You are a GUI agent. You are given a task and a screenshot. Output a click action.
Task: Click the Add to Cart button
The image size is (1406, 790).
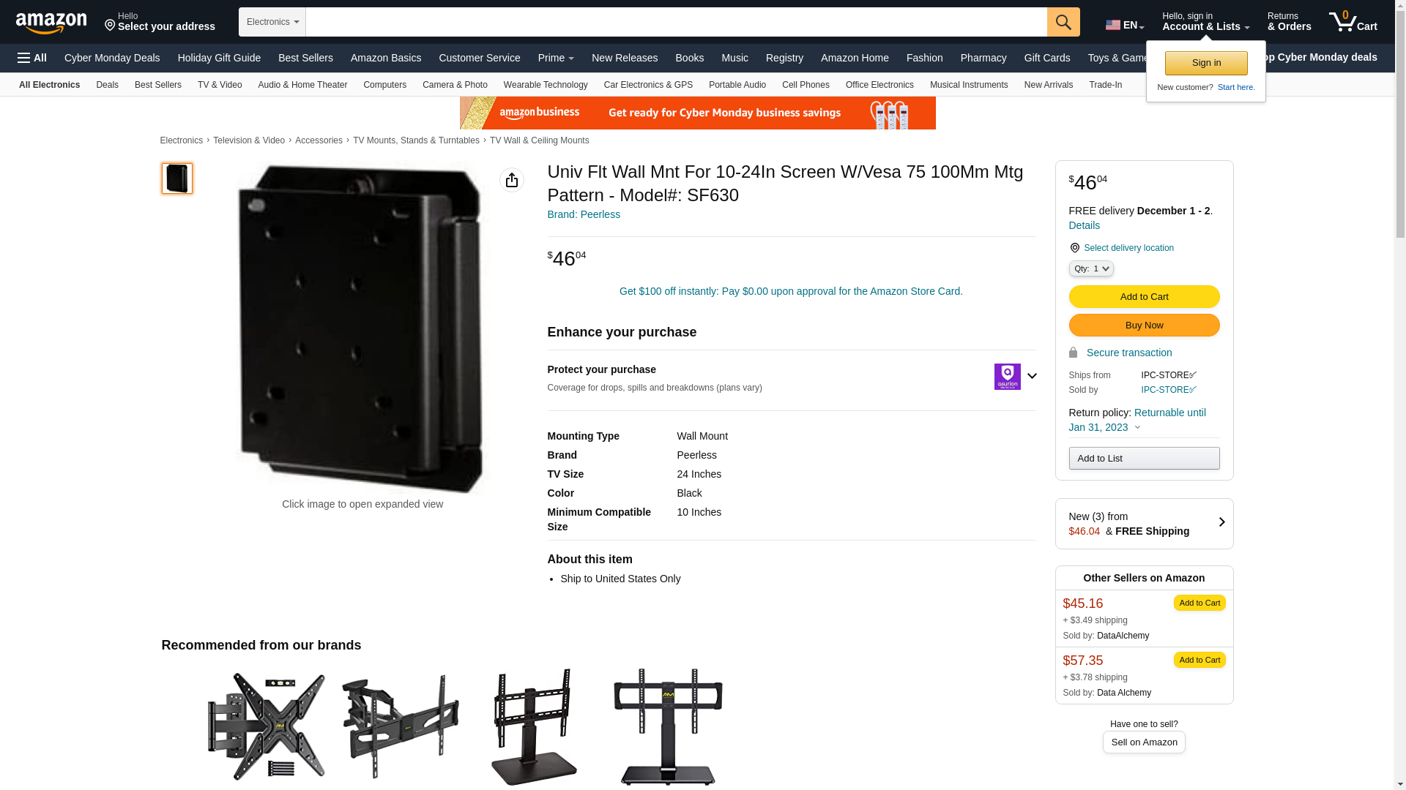[1144, 296]
